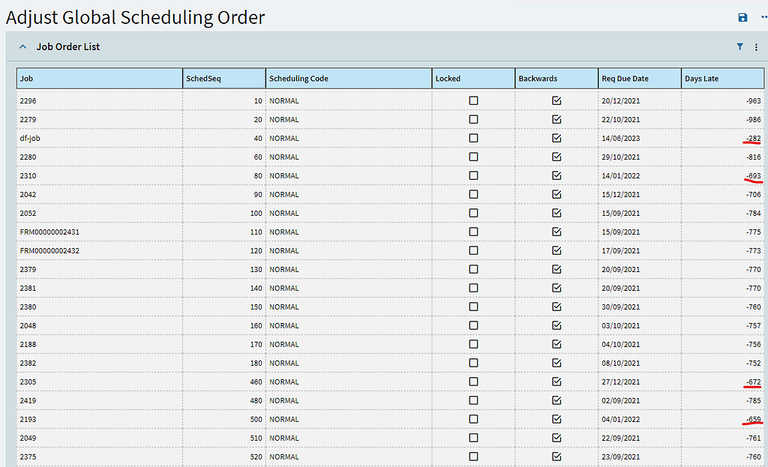The image size is (768, 467).
Task: Collapse the Job Order List section
Action: [22, 46]
